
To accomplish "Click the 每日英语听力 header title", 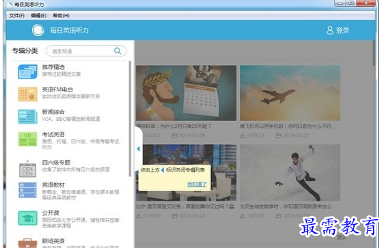I will pyautogui.click(x=69, y=30).
